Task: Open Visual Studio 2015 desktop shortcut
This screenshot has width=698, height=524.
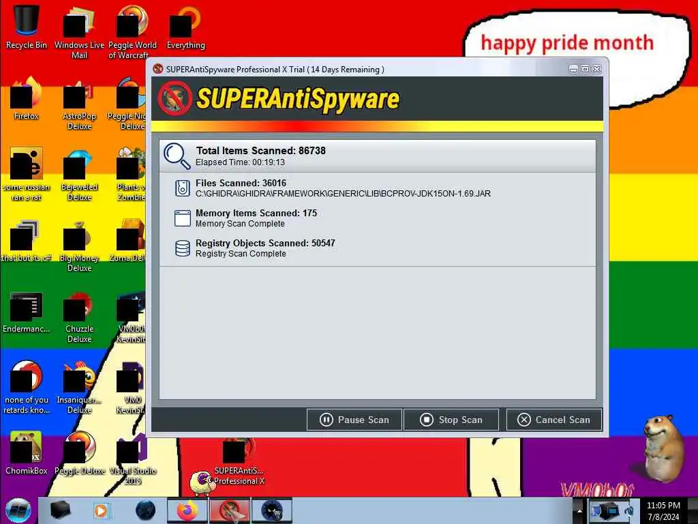Action: 132,459
